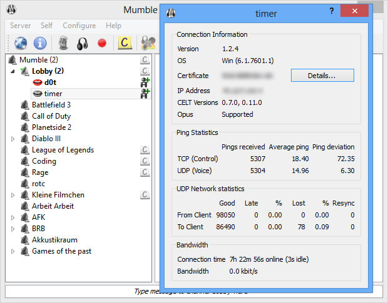The width and height of the screenshot is (388, 303).
Task: Click channel icon of rotc
Action: pos(25,184)
